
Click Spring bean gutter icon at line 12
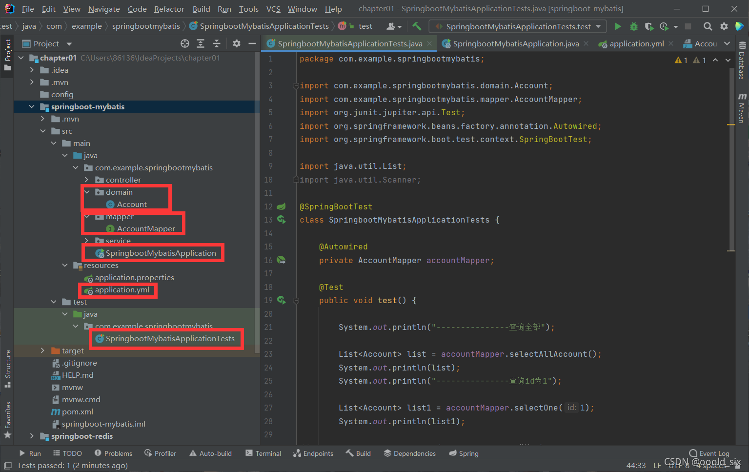[282, 206]
